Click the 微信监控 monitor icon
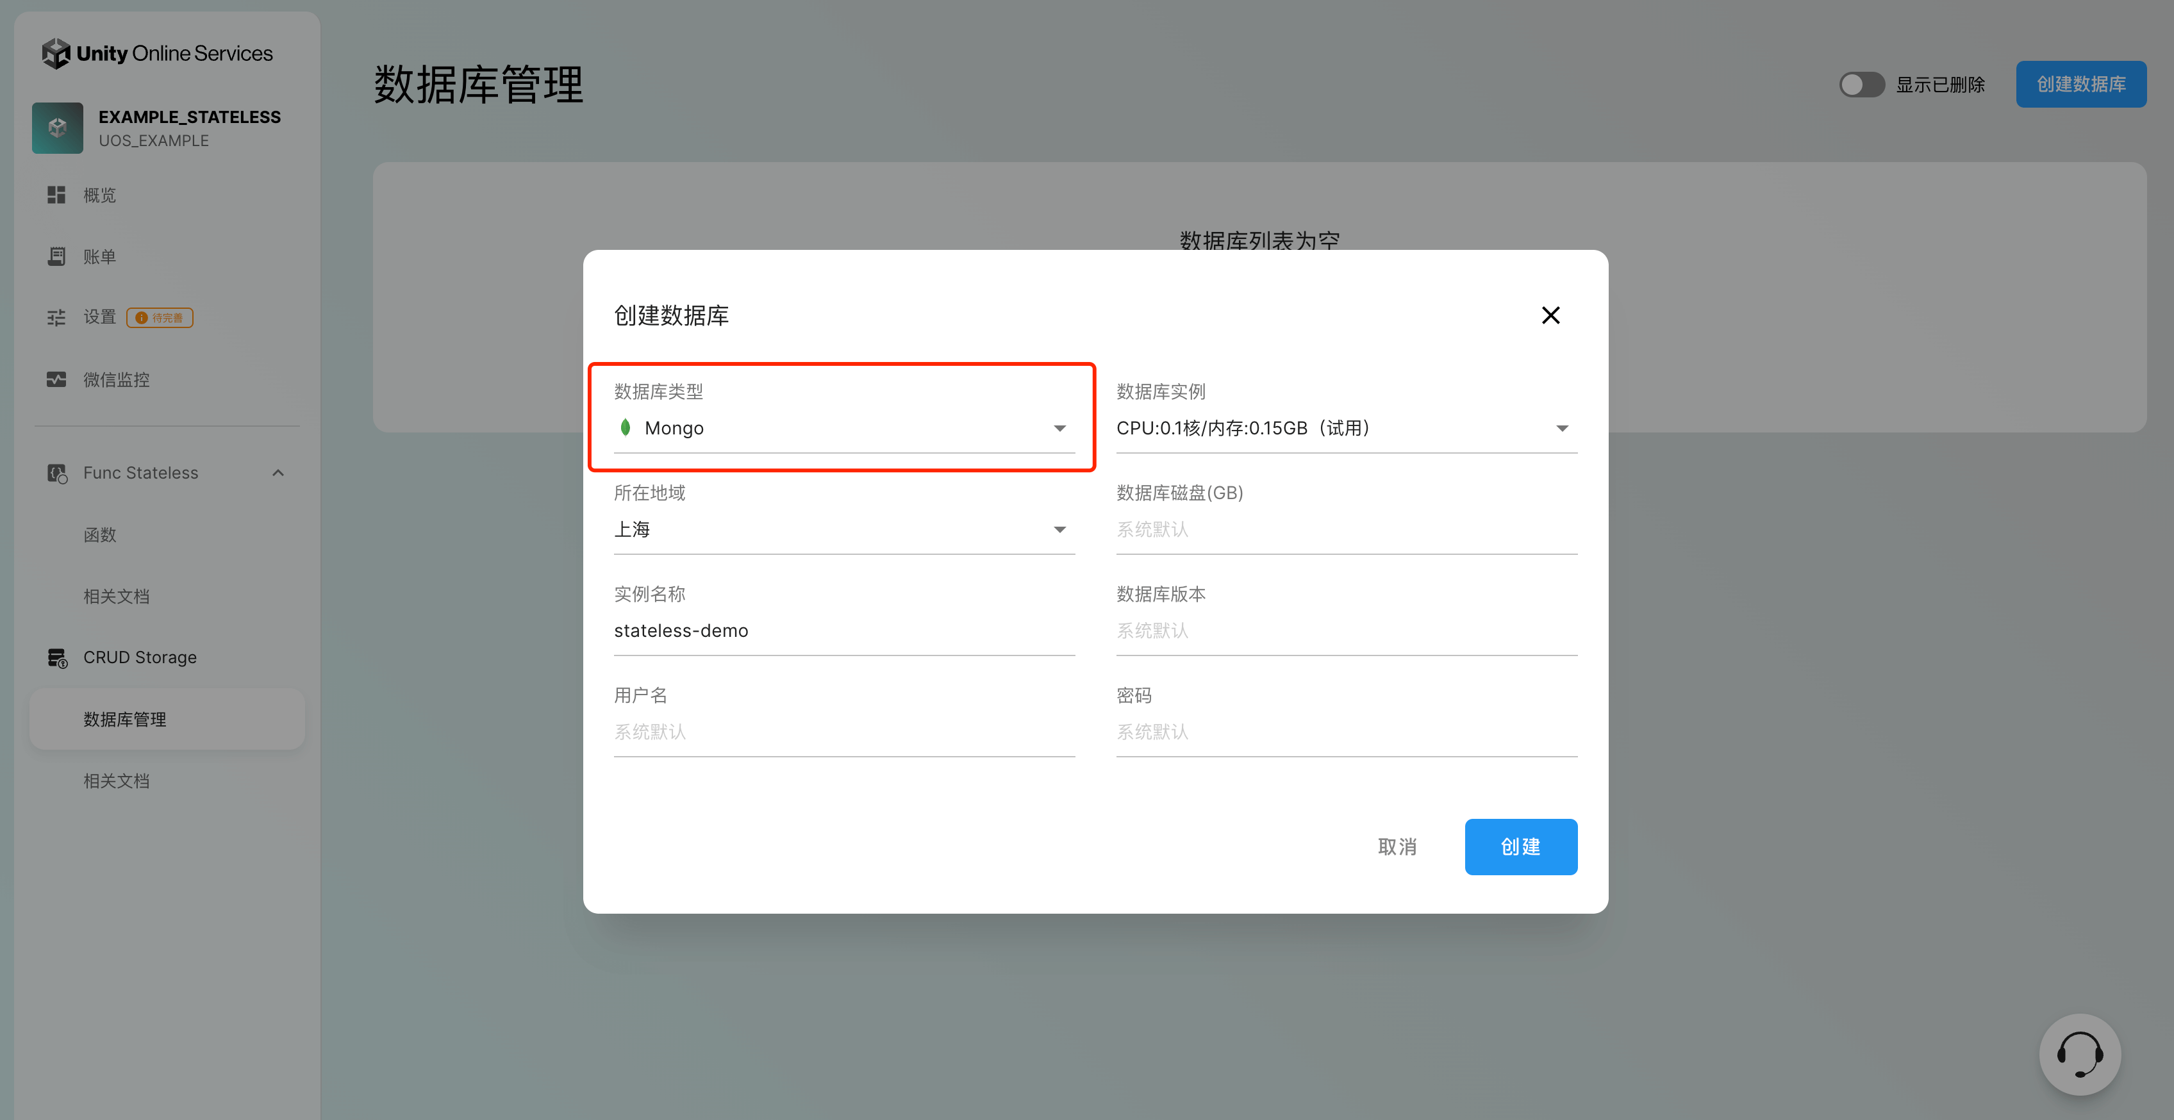The height and width of the screenshot is (1120, 2174). pyautogui.click(x=56, y=380)
